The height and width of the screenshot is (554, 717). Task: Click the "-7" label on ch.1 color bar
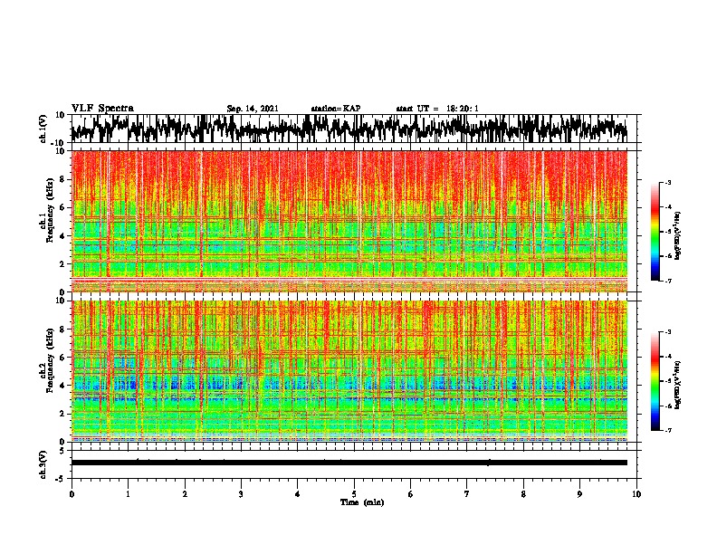point(667,281)
